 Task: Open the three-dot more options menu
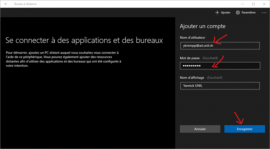[264, 13]
